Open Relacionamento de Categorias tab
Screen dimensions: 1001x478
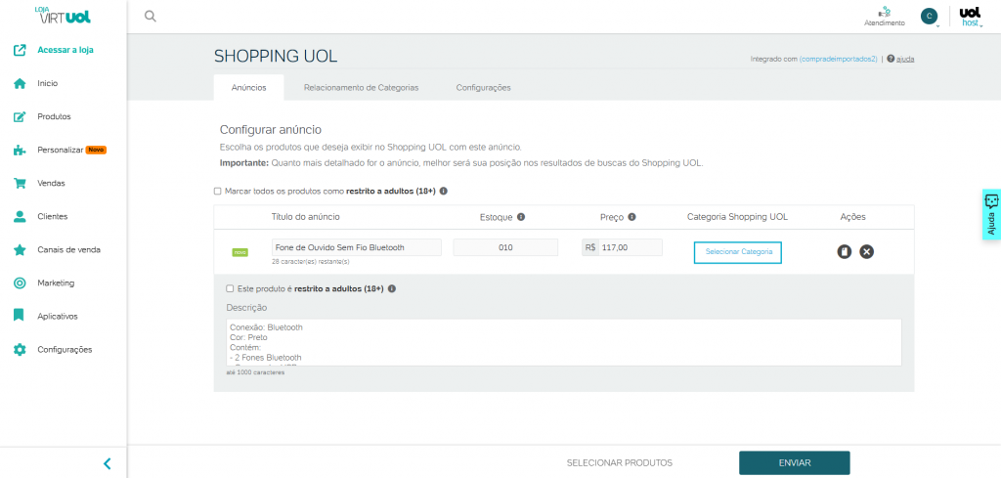tap(362, 87)
